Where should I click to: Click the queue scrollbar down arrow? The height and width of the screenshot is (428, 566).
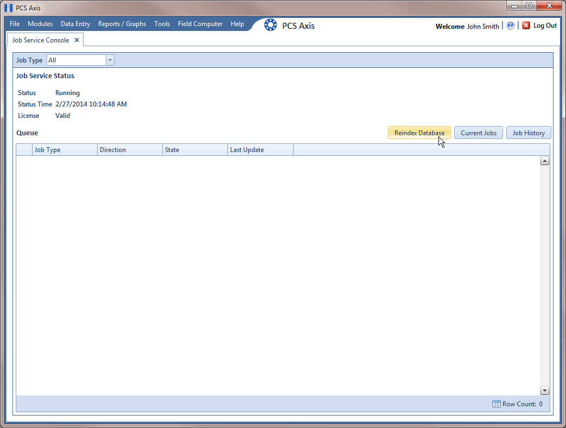point(545,391)
